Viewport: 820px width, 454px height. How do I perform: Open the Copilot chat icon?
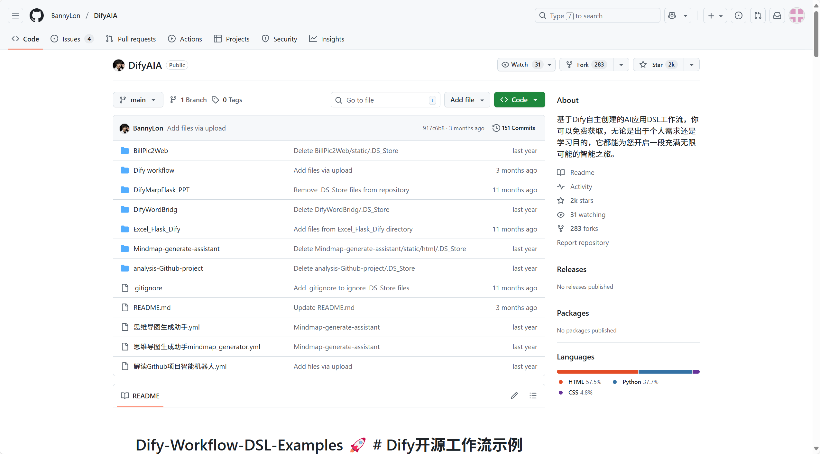click(x=671, y=15)
